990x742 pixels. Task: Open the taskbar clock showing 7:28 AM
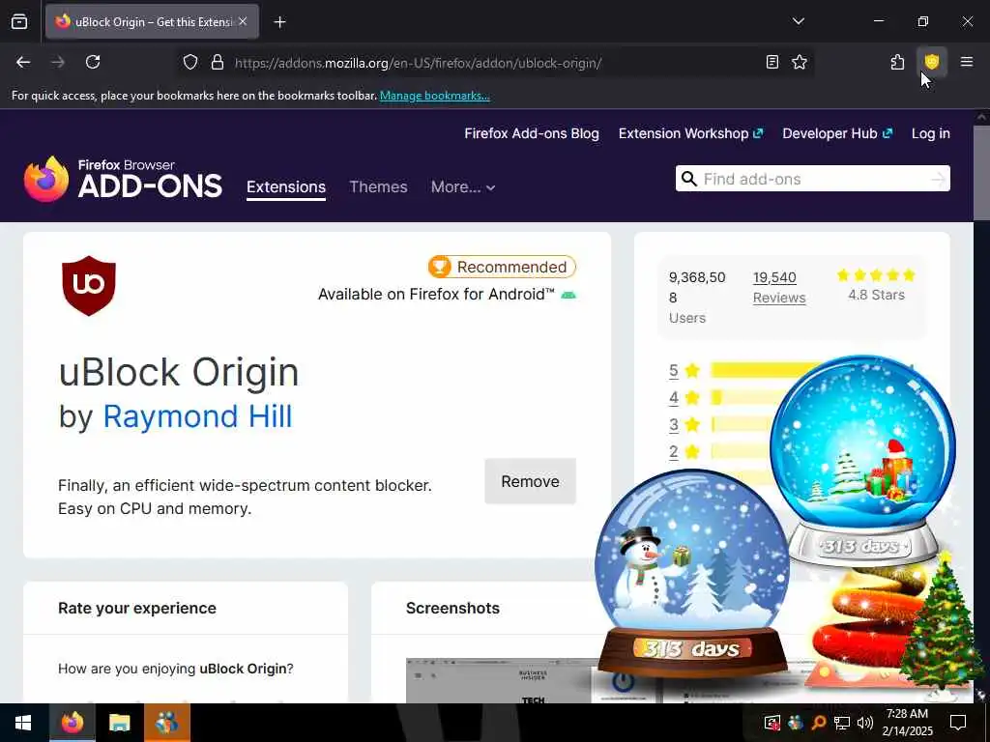coord(907,723)
